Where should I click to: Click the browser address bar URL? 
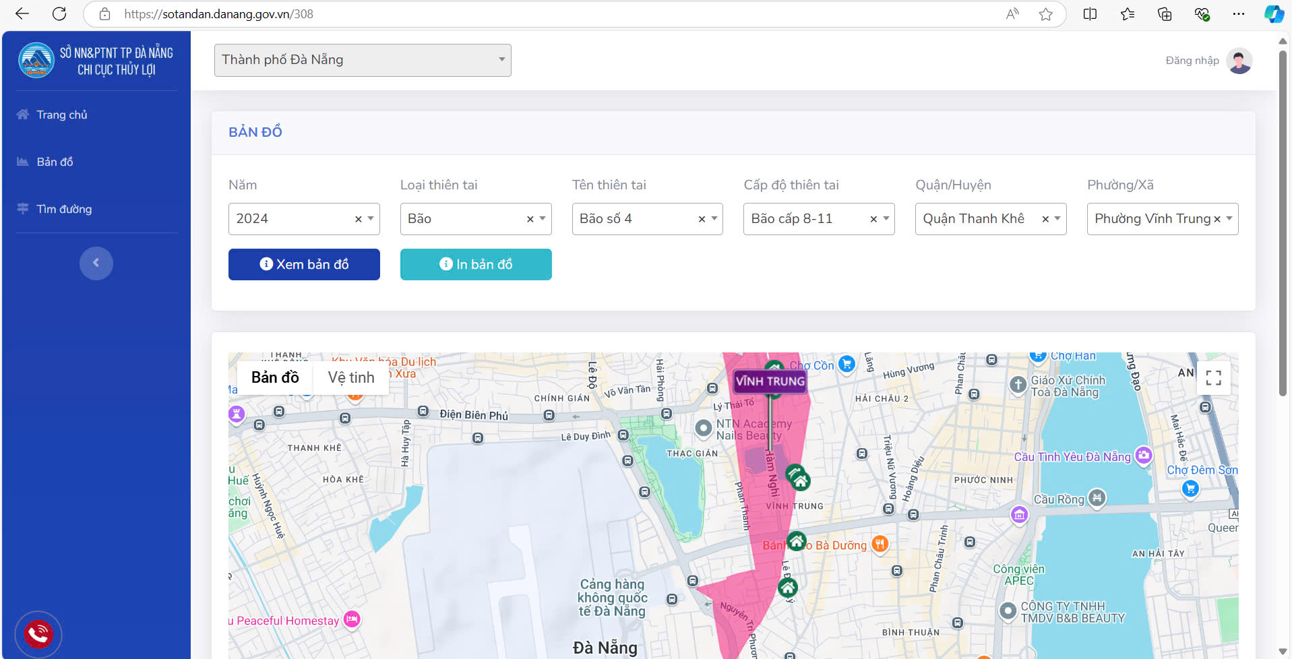(x=219, y=13)
